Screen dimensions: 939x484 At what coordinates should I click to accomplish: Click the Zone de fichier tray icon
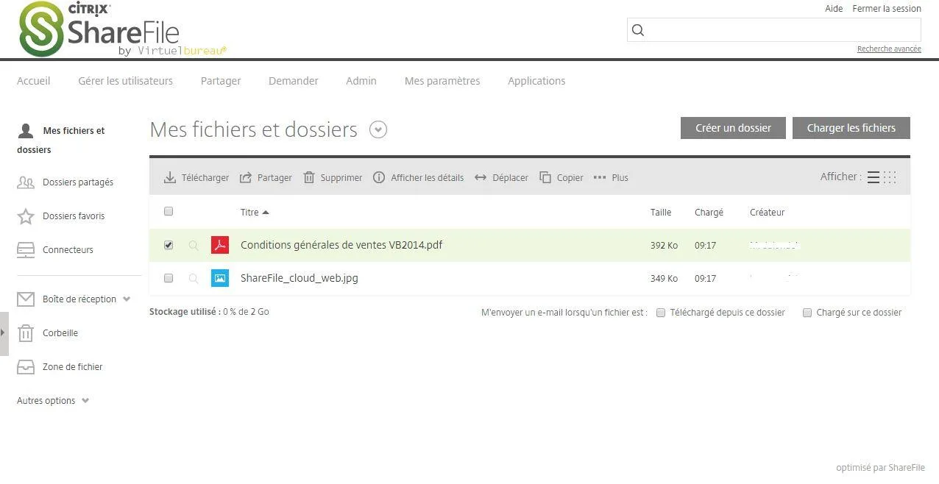[x=26, y=367]
